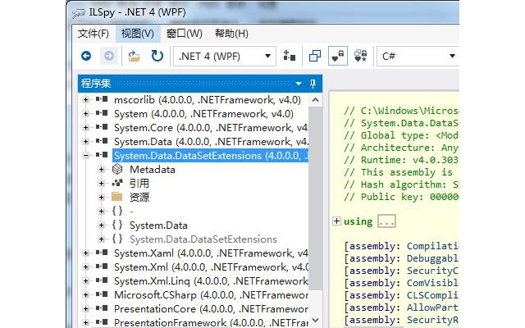Click the ILSpy title bar application icon
Viewport: 525px width, 328px height.
pyautogui.click(x=79, y=13)
